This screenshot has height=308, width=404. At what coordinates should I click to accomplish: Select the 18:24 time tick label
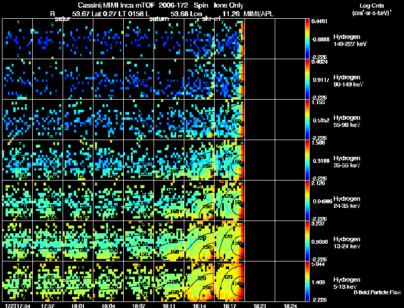click(290, 305)
